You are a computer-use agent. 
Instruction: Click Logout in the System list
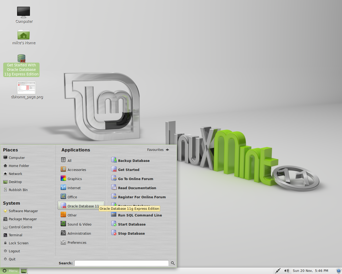coord(12,251)
